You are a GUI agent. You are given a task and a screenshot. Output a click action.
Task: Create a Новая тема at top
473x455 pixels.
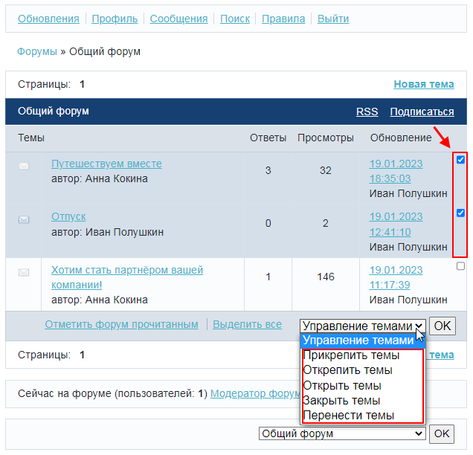coord(424,84)
